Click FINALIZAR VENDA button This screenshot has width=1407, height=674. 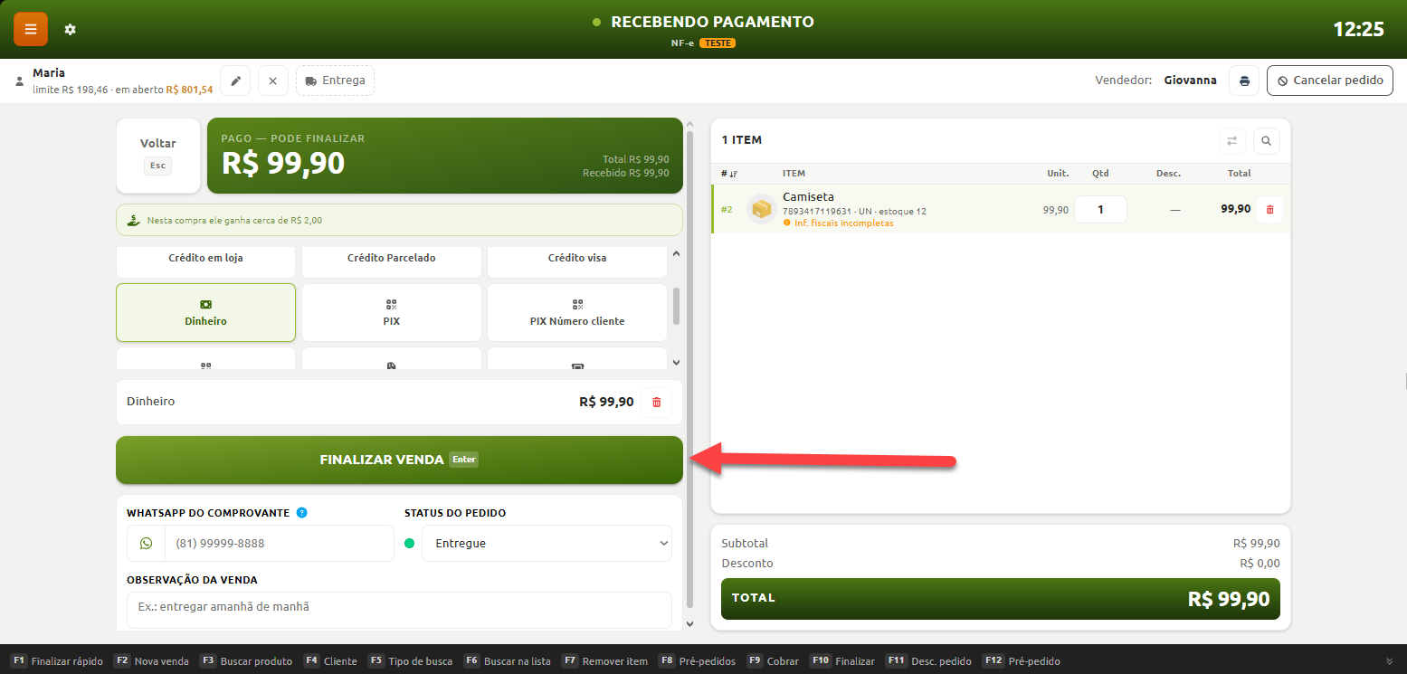(399, 460)
